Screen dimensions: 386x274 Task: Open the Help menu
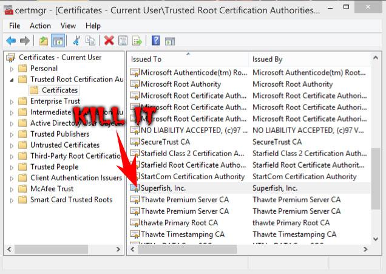pos(93,26)
